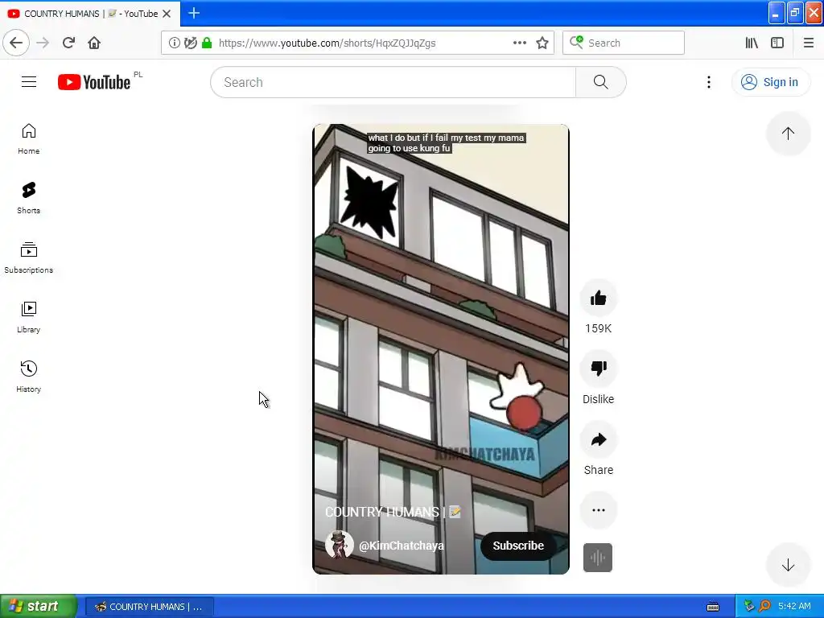Subscribe to the KimChatchaya channel
The width and height of the screenshot is (824, 618).
[x=517, y=546]
